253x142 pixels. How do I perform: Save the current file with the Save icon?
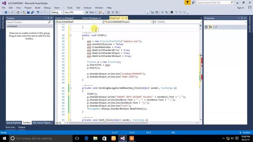[28, 12]
